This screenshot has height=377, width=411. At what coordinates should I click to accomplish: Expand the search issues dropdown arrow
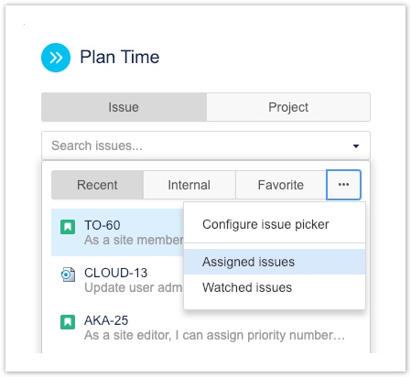click(356, 146)
